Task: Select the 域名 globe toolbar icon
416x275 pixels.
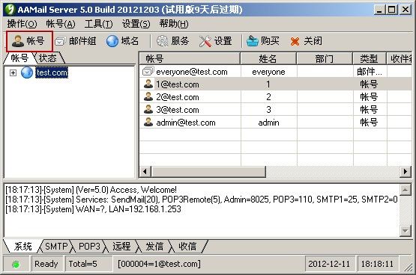Action: [112, 41]
